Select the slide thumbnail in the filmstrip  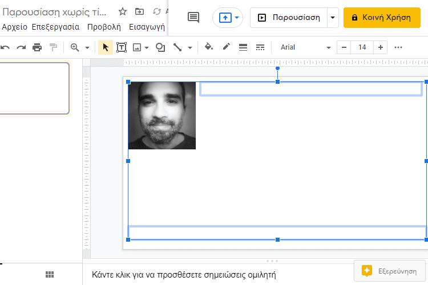34,88
